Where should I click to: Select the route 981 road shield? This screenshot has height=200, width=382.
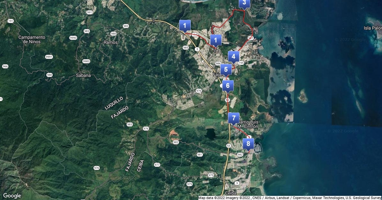pyautogui.click(x=200, y=155)
